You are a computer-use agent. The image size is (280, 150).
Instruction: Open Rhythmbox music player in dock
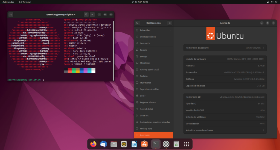[x=124, y=144]
